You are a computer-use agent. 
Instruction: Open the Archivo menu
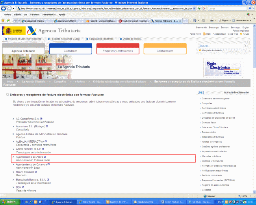pyautogui.click(x=7, y=15)
